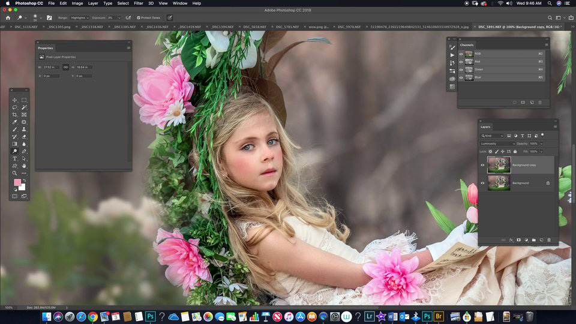Toggle visibility of Red channel
The height and width of the screenshot is (324, 576).
tap(461, 62)
